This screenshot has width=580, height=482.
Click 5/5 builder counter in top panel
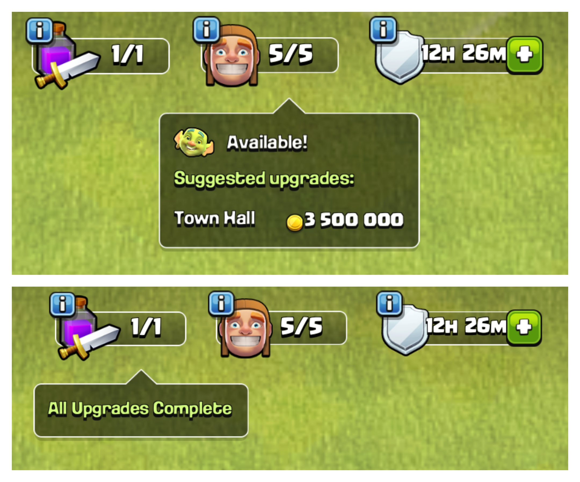coord(291,54)
